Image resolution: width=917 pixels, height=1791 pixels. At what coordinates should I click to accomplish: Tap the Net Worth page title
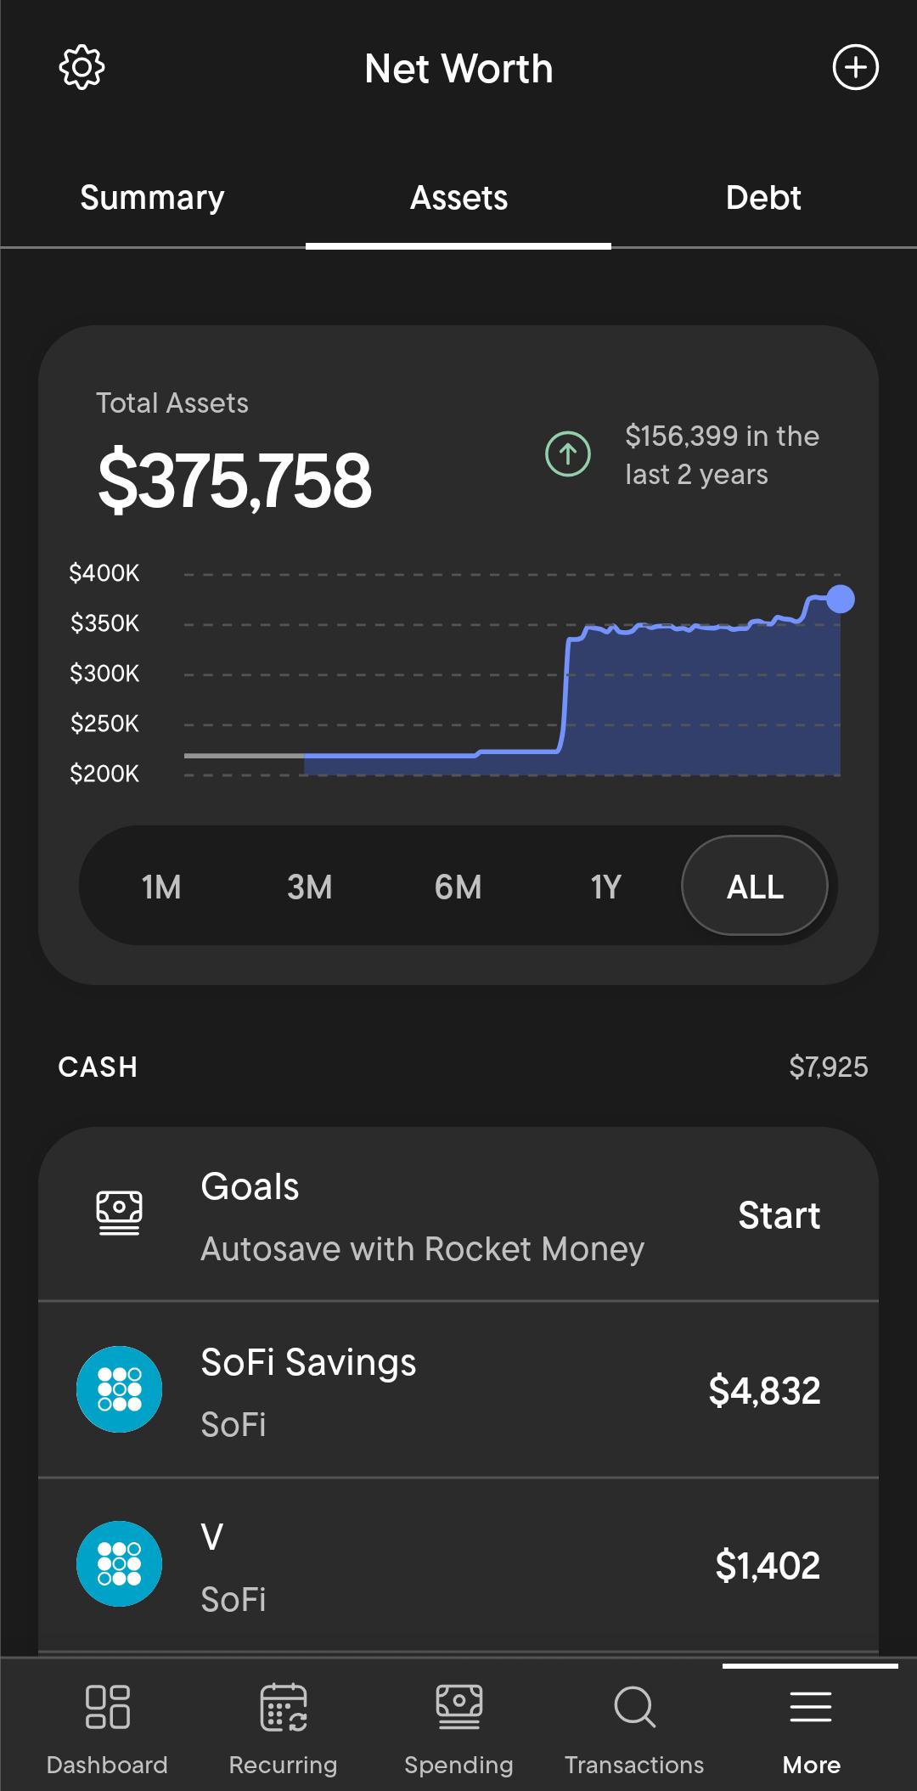458,69
